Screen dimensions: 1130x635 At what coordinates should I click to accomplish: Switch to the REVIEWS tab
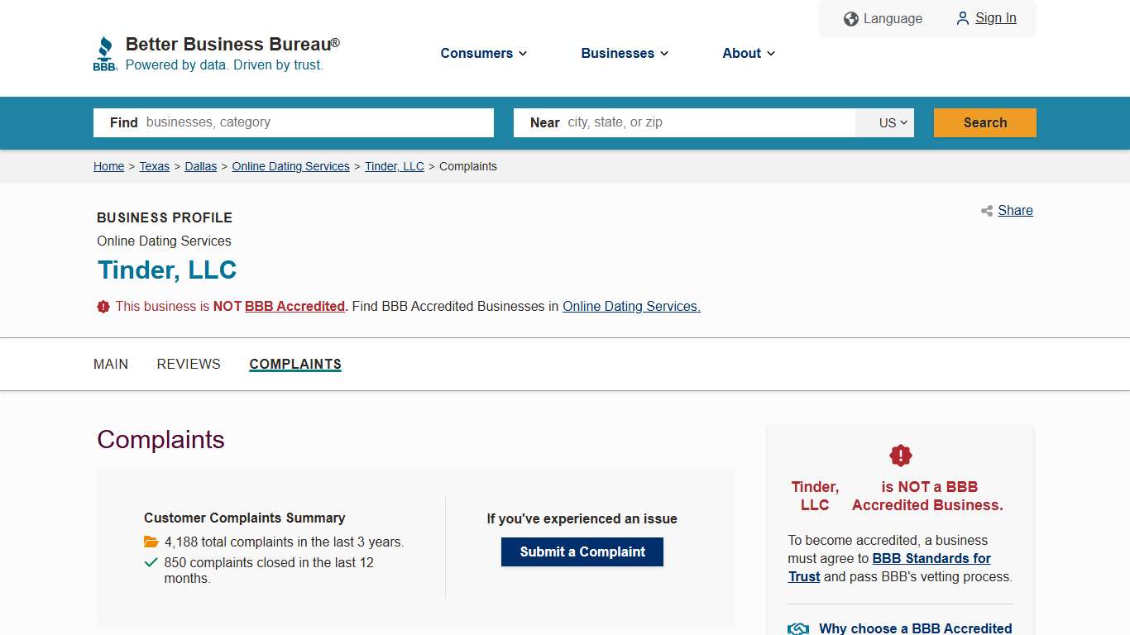tap(188, 364)
